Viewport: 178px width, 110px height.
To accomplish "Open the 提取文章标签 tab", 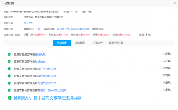I will [x=116, y=43].
